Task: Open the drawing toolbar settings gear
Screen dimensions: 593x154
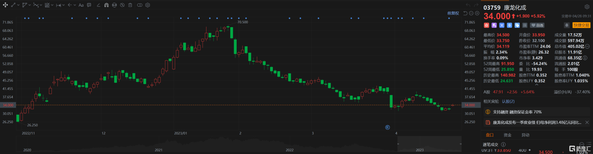Action: pos(148,5)
